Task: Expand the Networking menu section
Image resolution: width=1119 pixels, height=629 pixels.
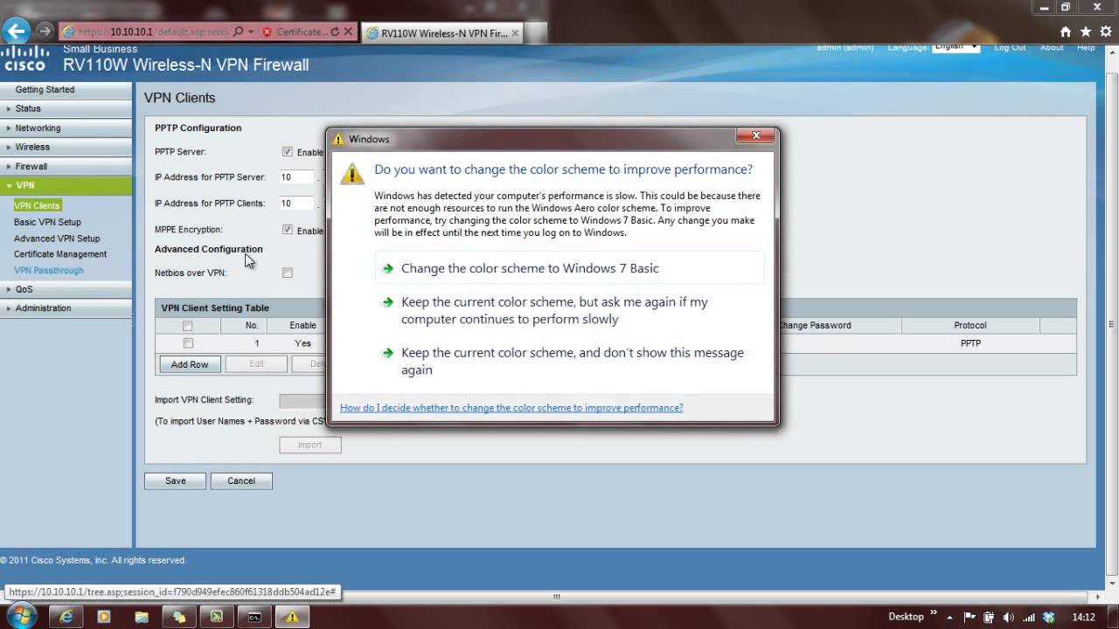Action: click(x=66, y=128)
